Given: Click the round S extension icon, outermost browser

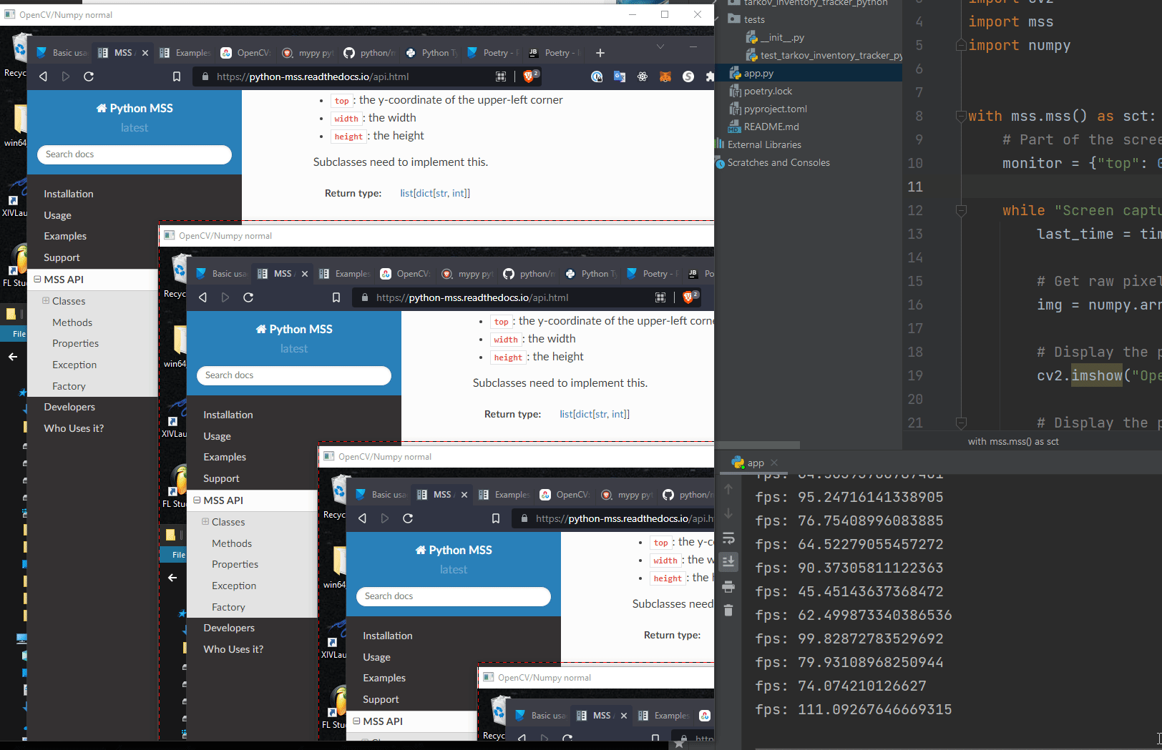Looking at the screenshot, I should pos(688,77).
